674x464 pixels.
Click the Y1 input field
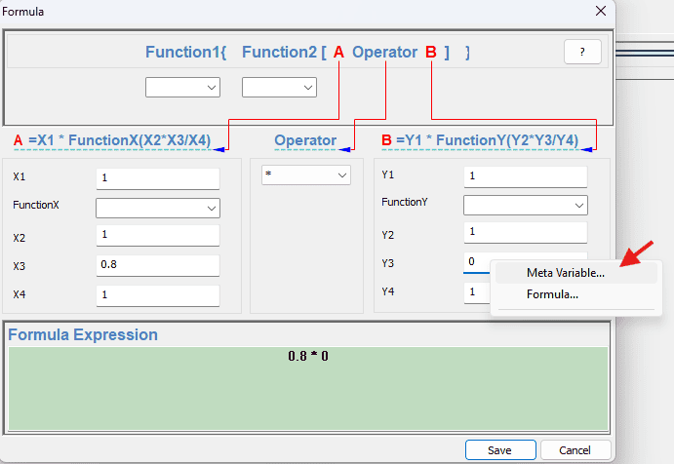(x=526, y=177)
